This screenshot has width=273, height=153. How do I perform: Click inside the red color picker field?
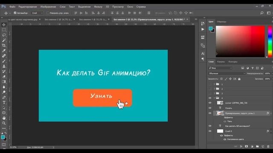tap(240, 42)
